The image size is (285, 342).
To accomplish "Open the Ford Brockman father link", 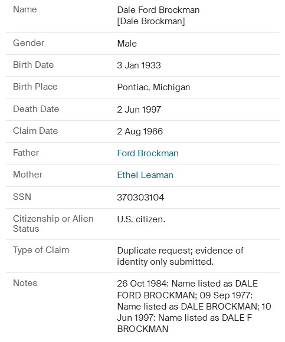I will 148,153.
